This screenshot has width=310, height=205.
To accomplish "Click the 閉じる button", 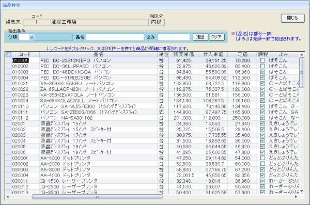I will pos(292,18).
